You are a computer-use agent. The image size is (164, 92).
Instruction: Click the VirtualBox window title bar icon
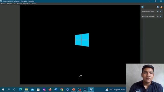(1, 1)
